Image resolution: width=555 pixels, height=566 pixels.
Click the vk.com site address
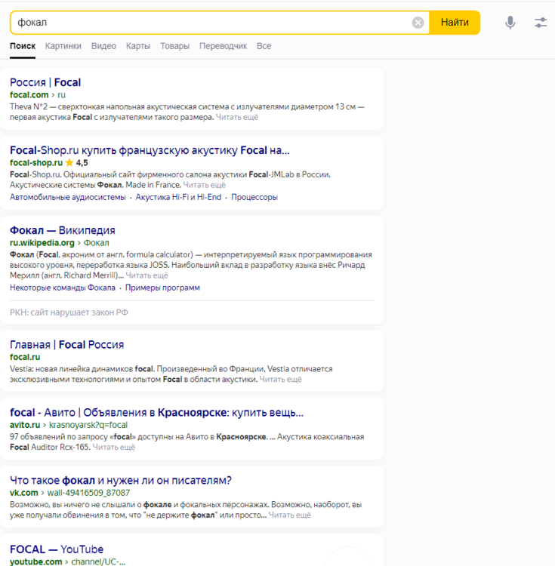coord(24,493)
